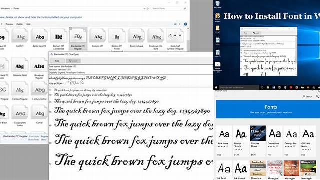Choose Hide in the Fonts toolbar
The width and height of the screenshot is (320, 180).
point(28,24)
